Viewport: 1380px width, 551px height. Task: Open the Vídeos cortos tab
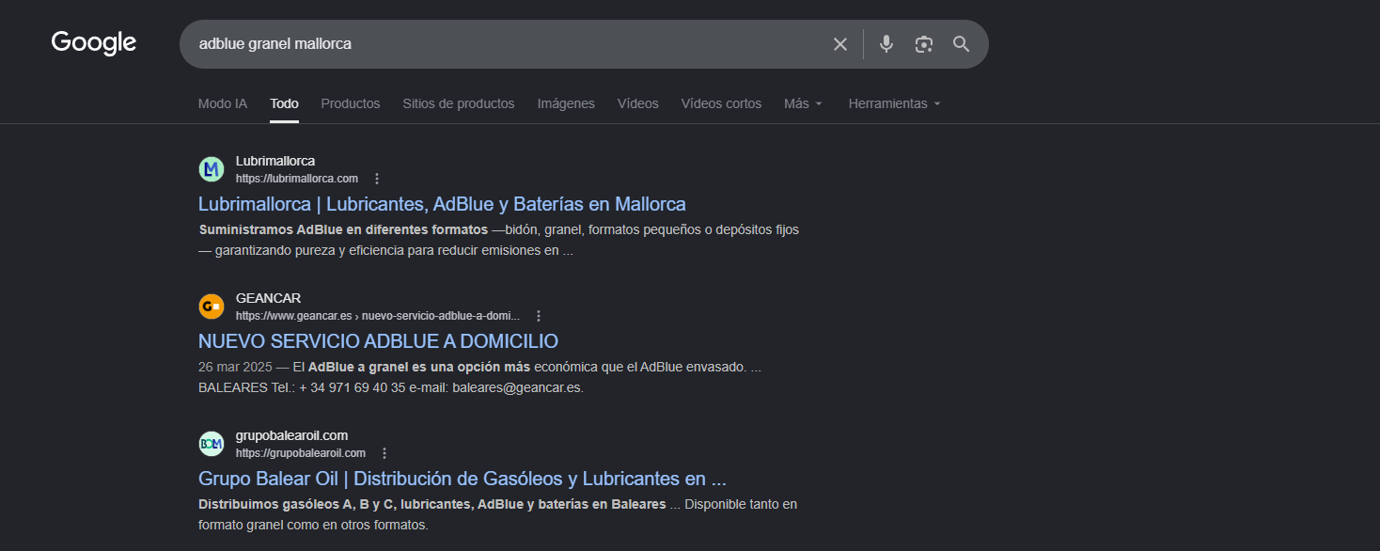[721, 103]
